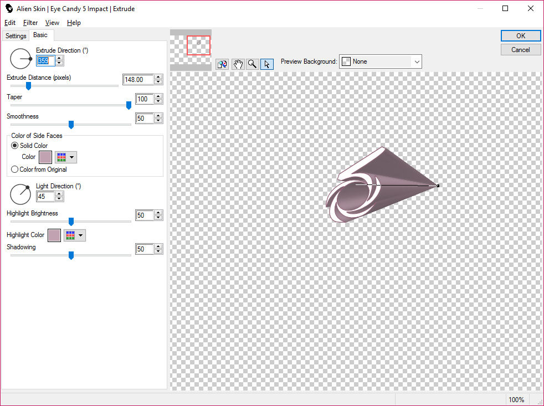Click the Highlight Brightness value field
This screenshot has height=406, width=544.
[x=145, y=215]
